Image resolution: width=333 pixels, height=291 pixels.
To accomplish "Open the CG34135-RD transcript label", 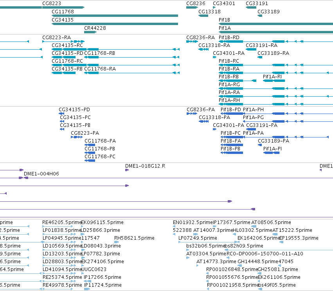I will pyautogui.click(x=67, y=53).
